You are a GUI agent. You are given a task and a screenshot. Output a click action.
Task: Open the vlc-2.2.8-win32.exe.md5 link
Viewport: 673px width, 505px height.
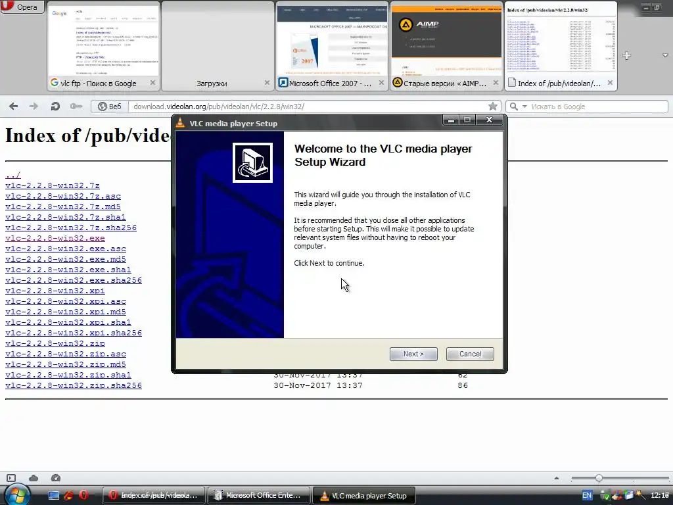point(66,259)
